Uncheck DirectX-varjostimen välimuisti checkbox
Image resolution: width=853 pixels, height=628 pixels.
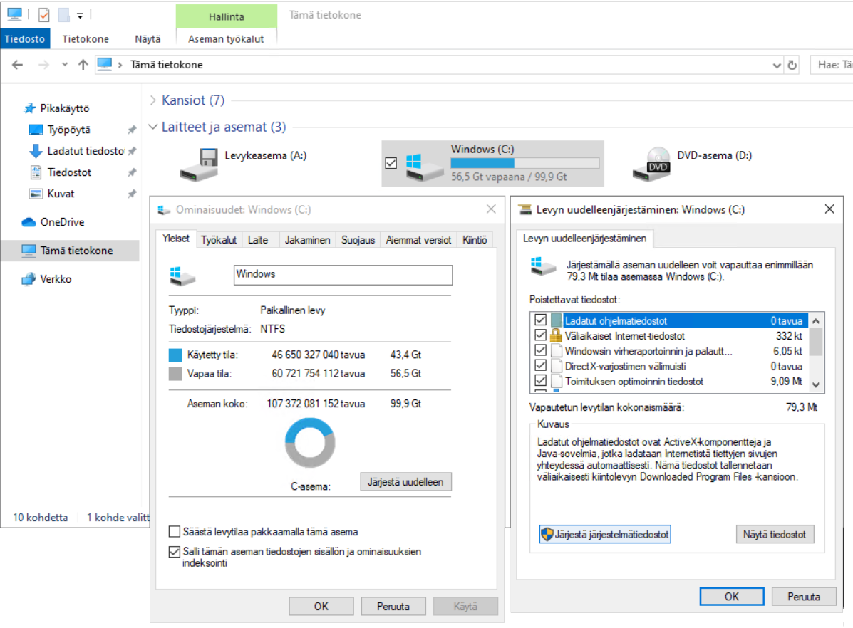click(540, 365)
